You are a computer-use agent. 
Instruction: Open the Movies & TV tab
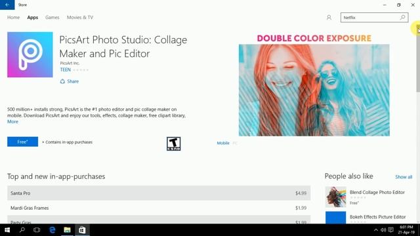click(80, 18)
